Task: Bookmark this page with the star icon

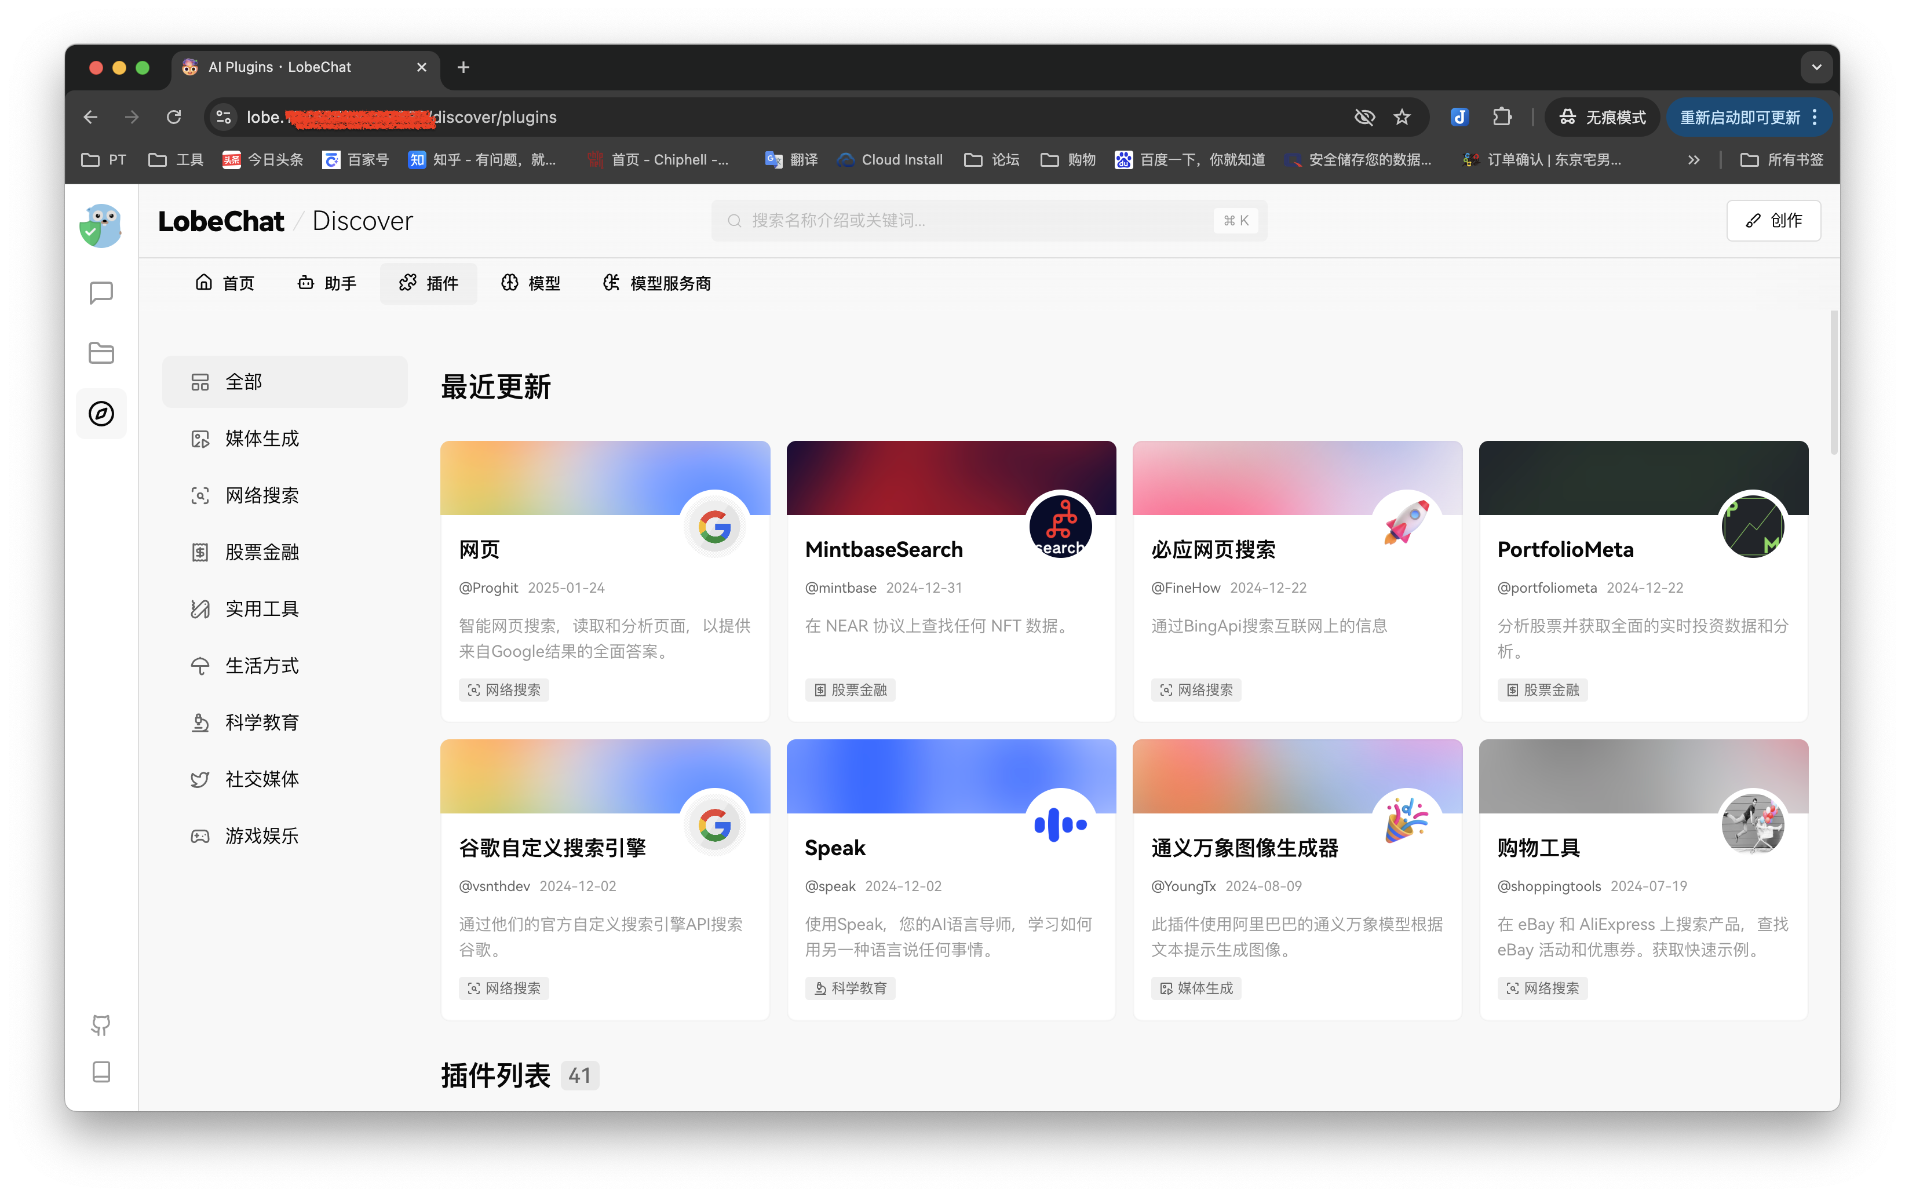Action: [x=1402, y=117]
